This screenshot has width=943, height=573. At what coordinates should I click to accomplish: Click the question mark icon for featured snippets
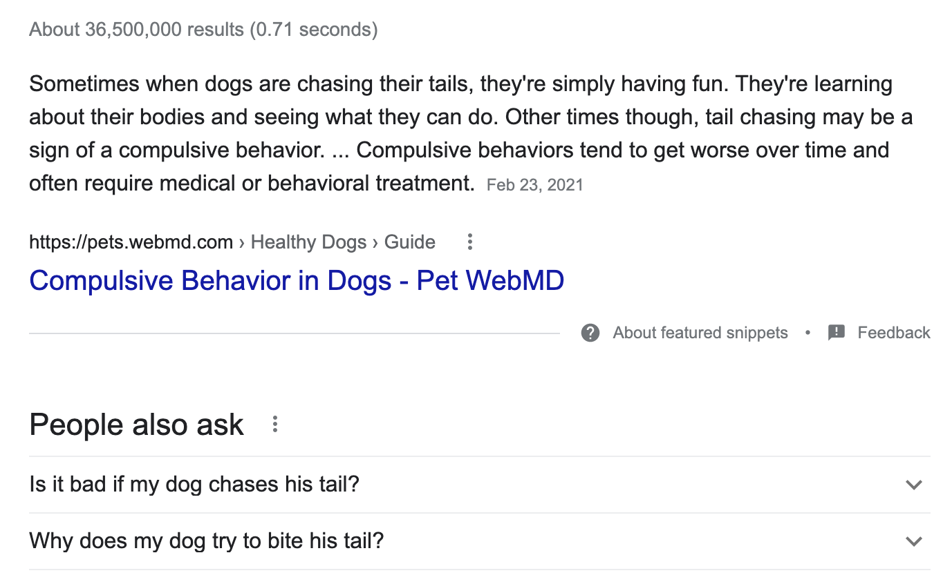click(x=590, y=333)
